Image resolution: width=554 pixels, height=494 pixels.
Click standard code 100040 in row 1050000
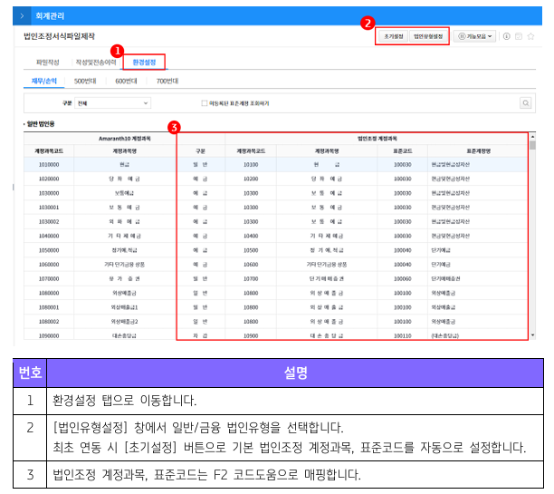tap(403, 250)
